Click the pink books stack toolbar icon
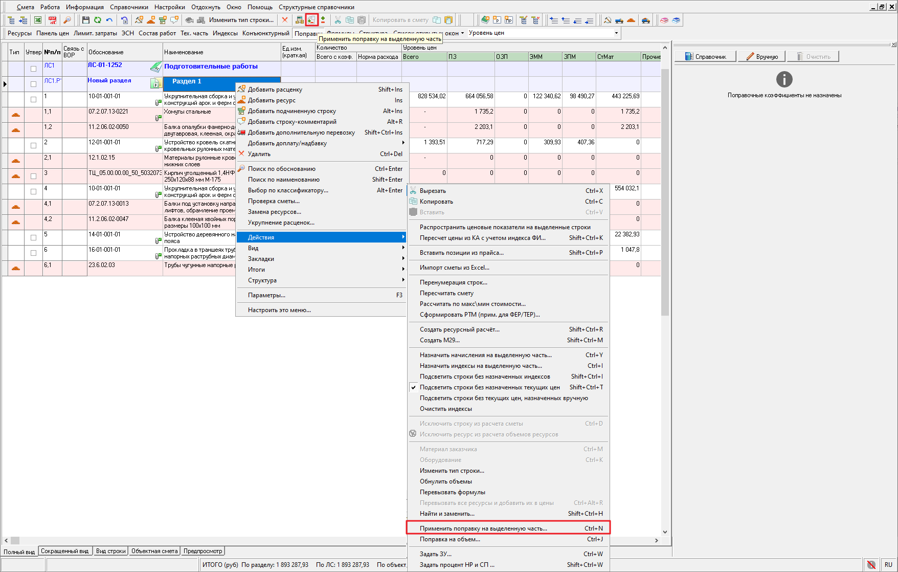898x572 pixels. pyautogui.click(x=664, y=20)
